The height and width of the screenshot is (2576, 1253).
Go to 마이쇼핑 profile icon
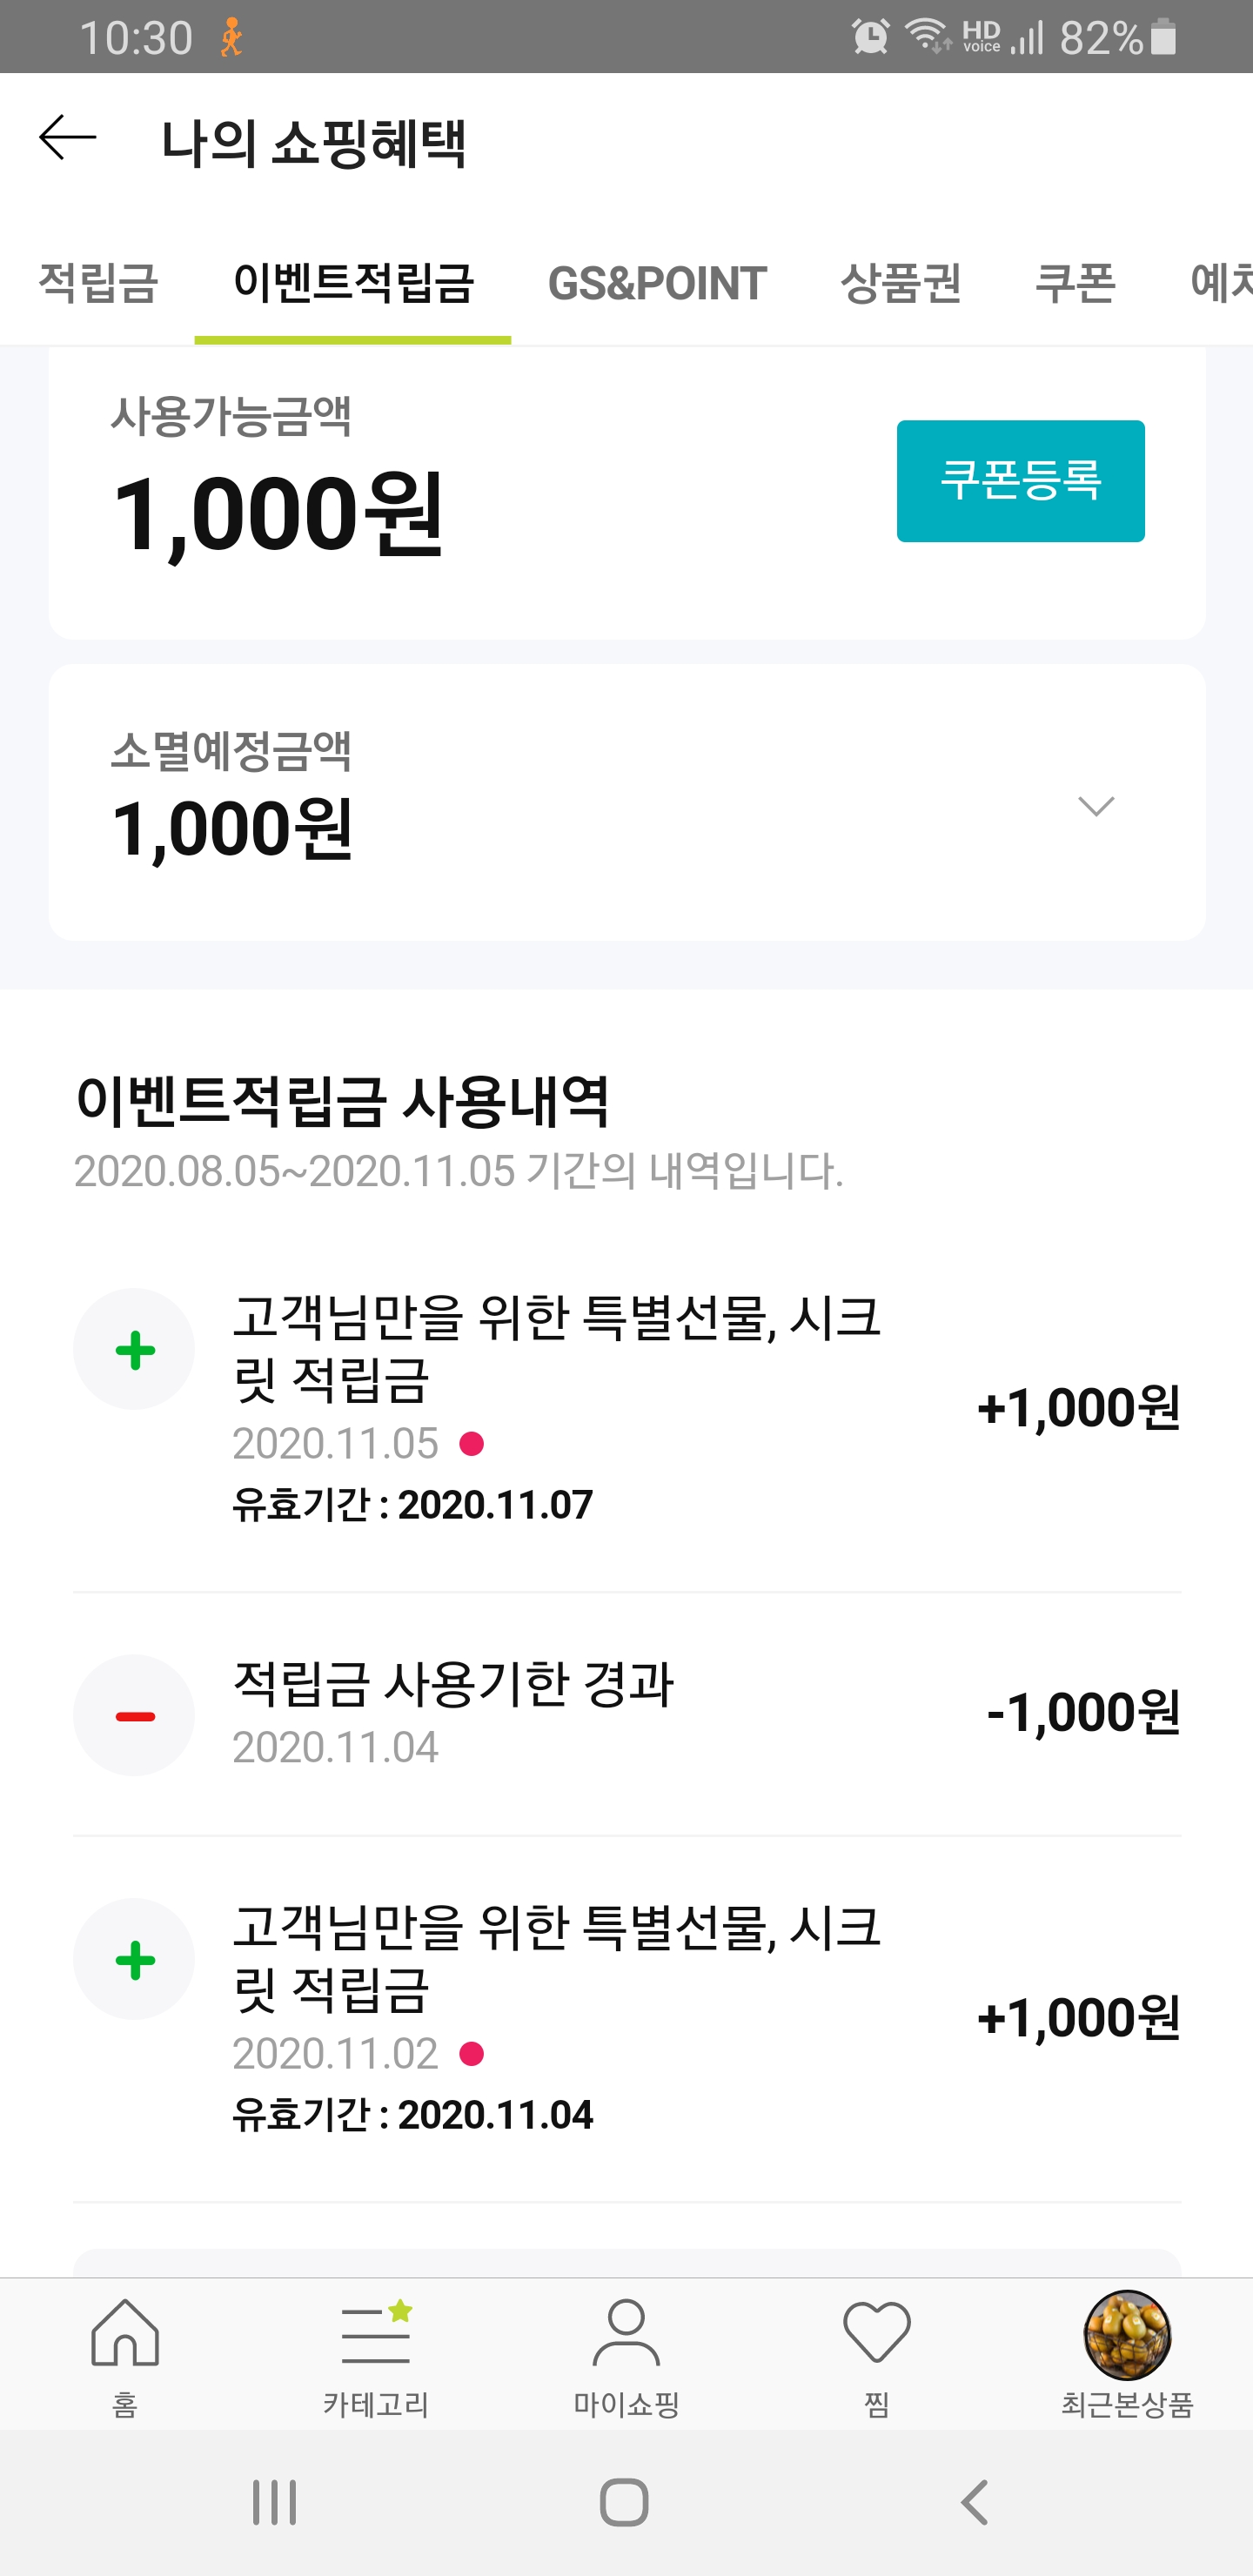coord(626,2334)
